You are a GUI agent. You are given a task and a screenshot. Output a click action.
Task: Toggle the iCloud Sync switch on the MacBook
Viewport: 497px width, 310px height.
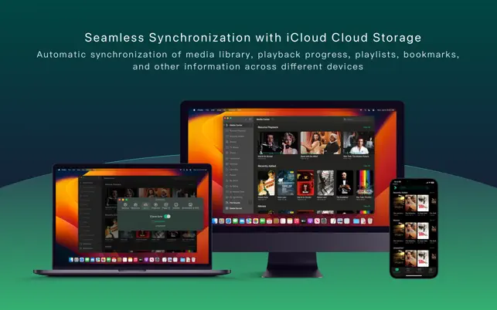pos(167,217)
